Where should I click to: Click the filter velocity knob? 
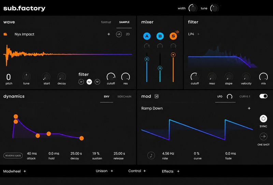(x=246, y=77)
